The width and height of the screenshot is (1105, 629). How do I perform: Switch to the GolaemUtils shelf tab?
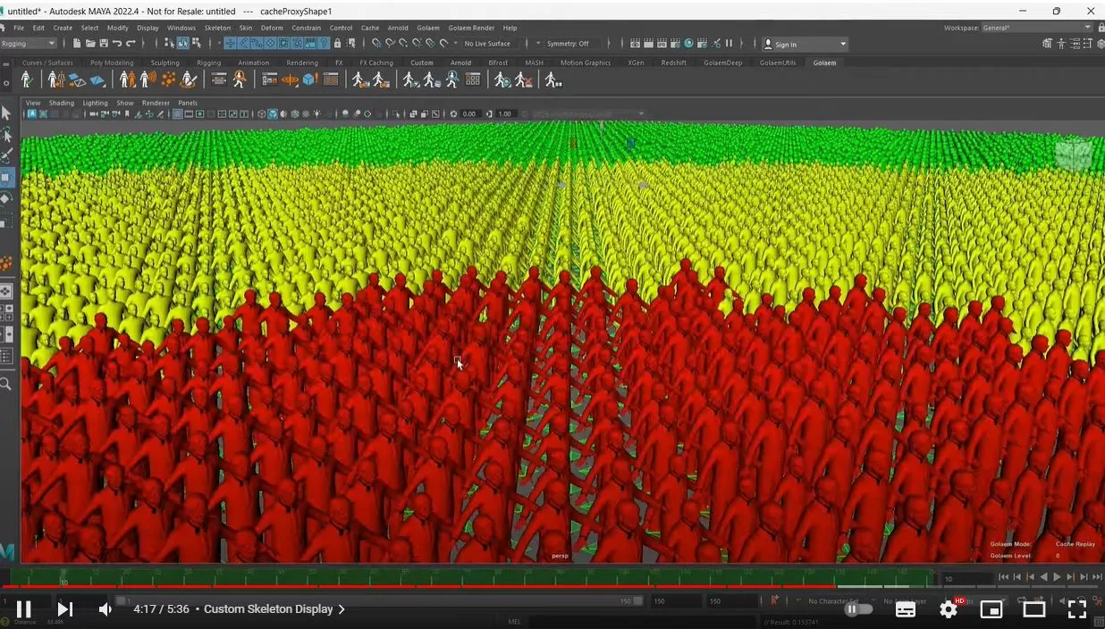tap(777, 63)
